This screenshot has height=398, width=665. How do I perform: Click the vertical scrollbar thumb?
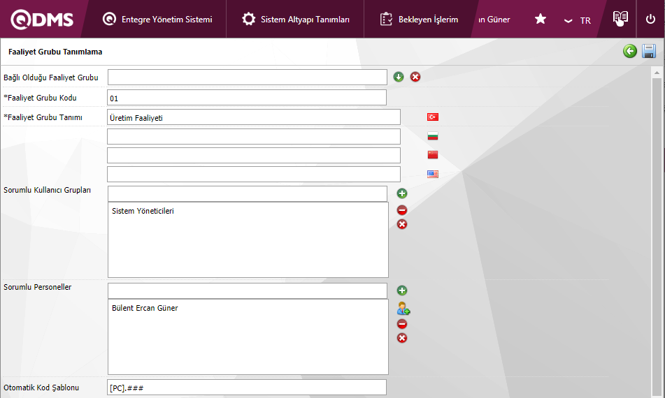coord(657,237)
